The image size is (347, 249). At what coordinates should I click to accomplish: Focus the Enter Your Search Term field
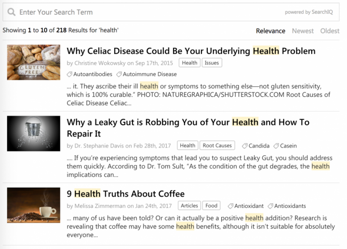coord(171,12)
